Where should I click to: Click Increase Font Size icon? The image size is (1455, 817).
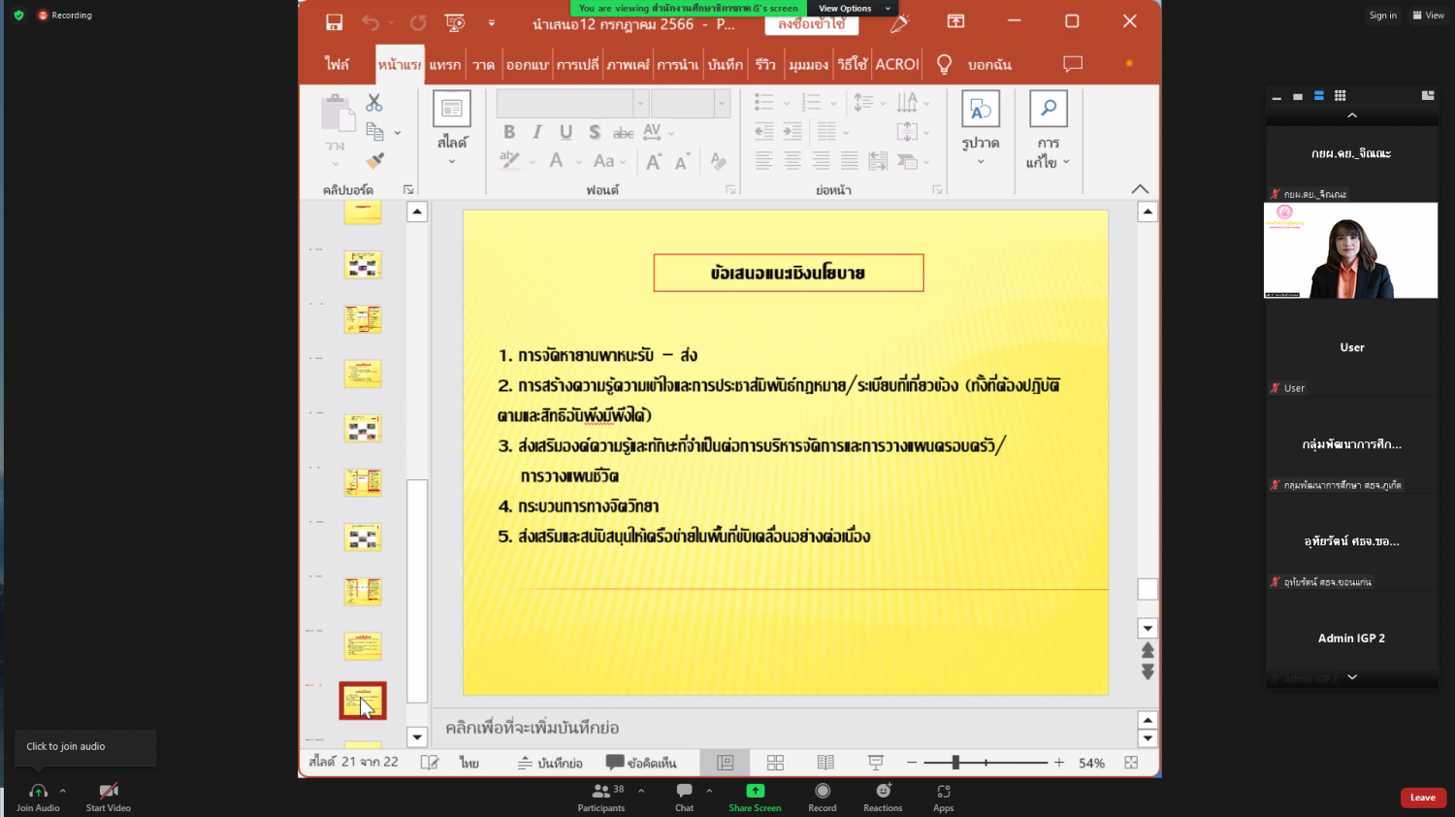click(654, 161)
